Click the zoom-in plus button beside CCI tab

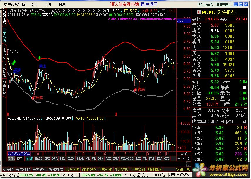click(x=179, y=159)
